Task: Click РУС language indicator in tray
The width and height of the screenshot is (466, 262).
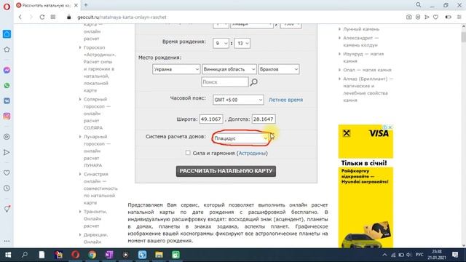Action: [x=419, y=255]
